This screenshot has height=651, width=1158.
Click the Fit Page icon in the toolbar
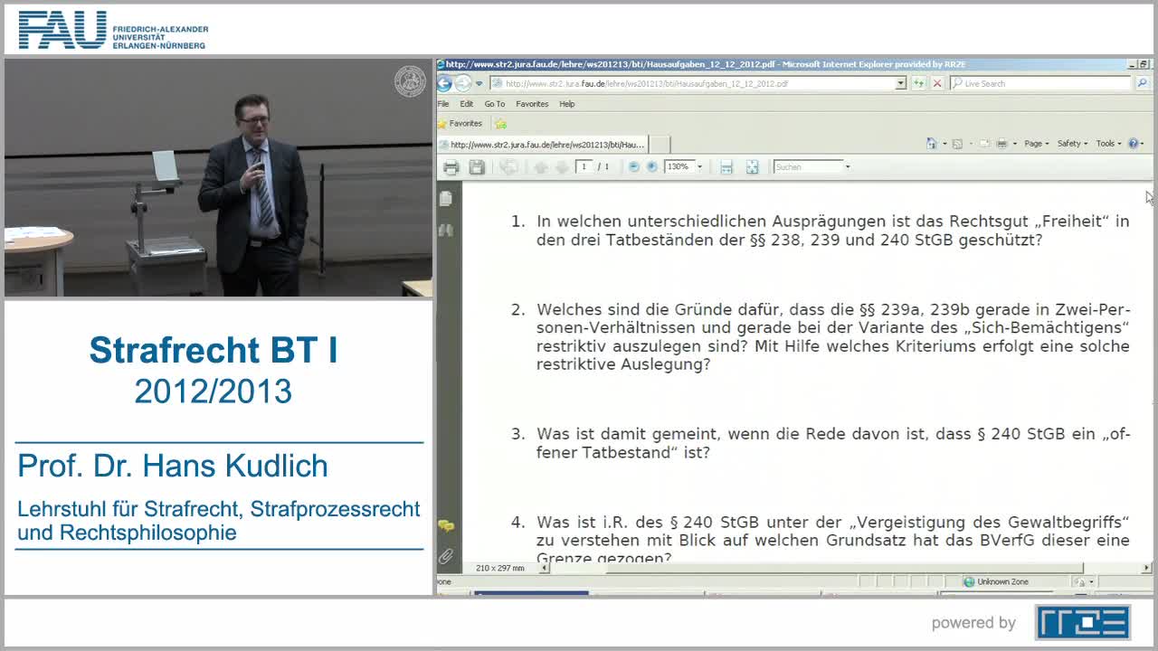point(752,166)
